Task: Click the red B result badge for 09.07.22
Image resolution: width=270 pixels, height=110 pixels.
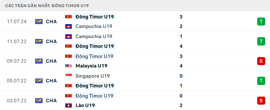Action: [x=261, y=61]
